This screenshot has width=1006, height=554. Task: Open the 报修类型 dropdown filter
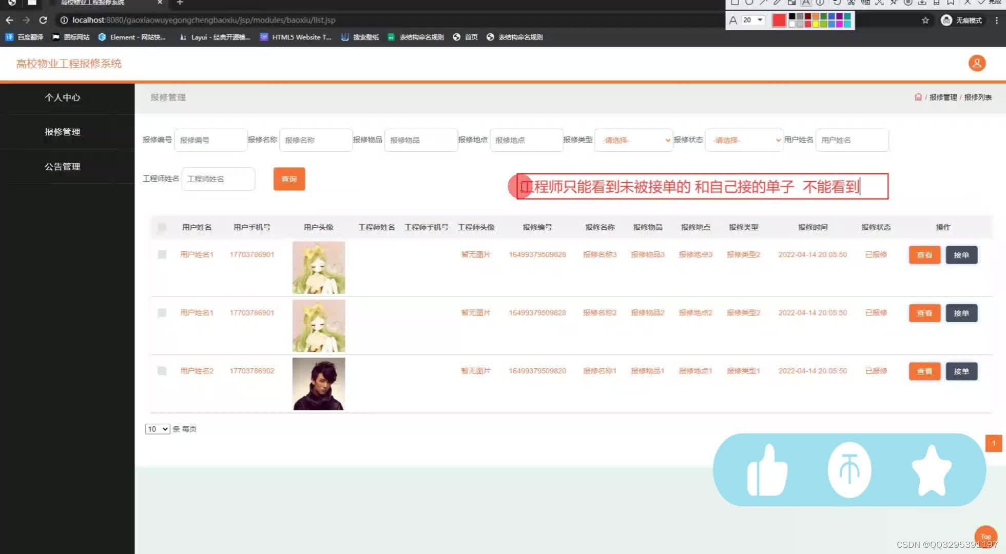coord(634,140)
